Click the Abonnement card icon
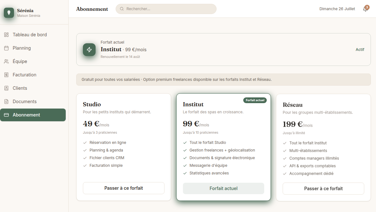The image size is (376, 212). coord(6,115)
